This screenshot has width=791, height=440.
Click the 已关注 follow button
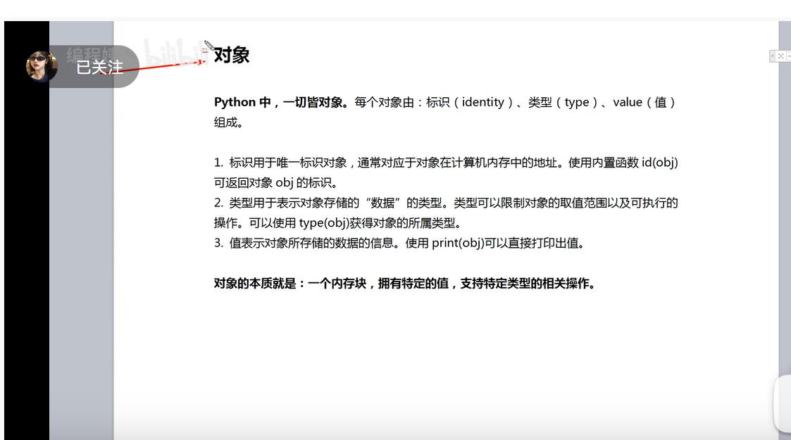coord(99,67)
